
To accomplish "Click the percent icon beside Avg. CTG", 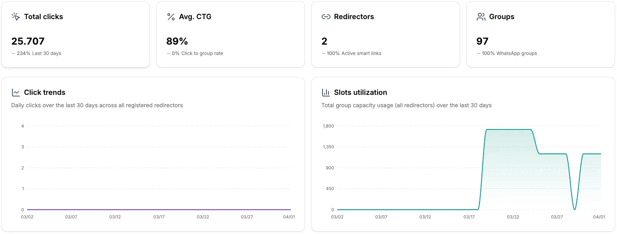I will (170, 16).
